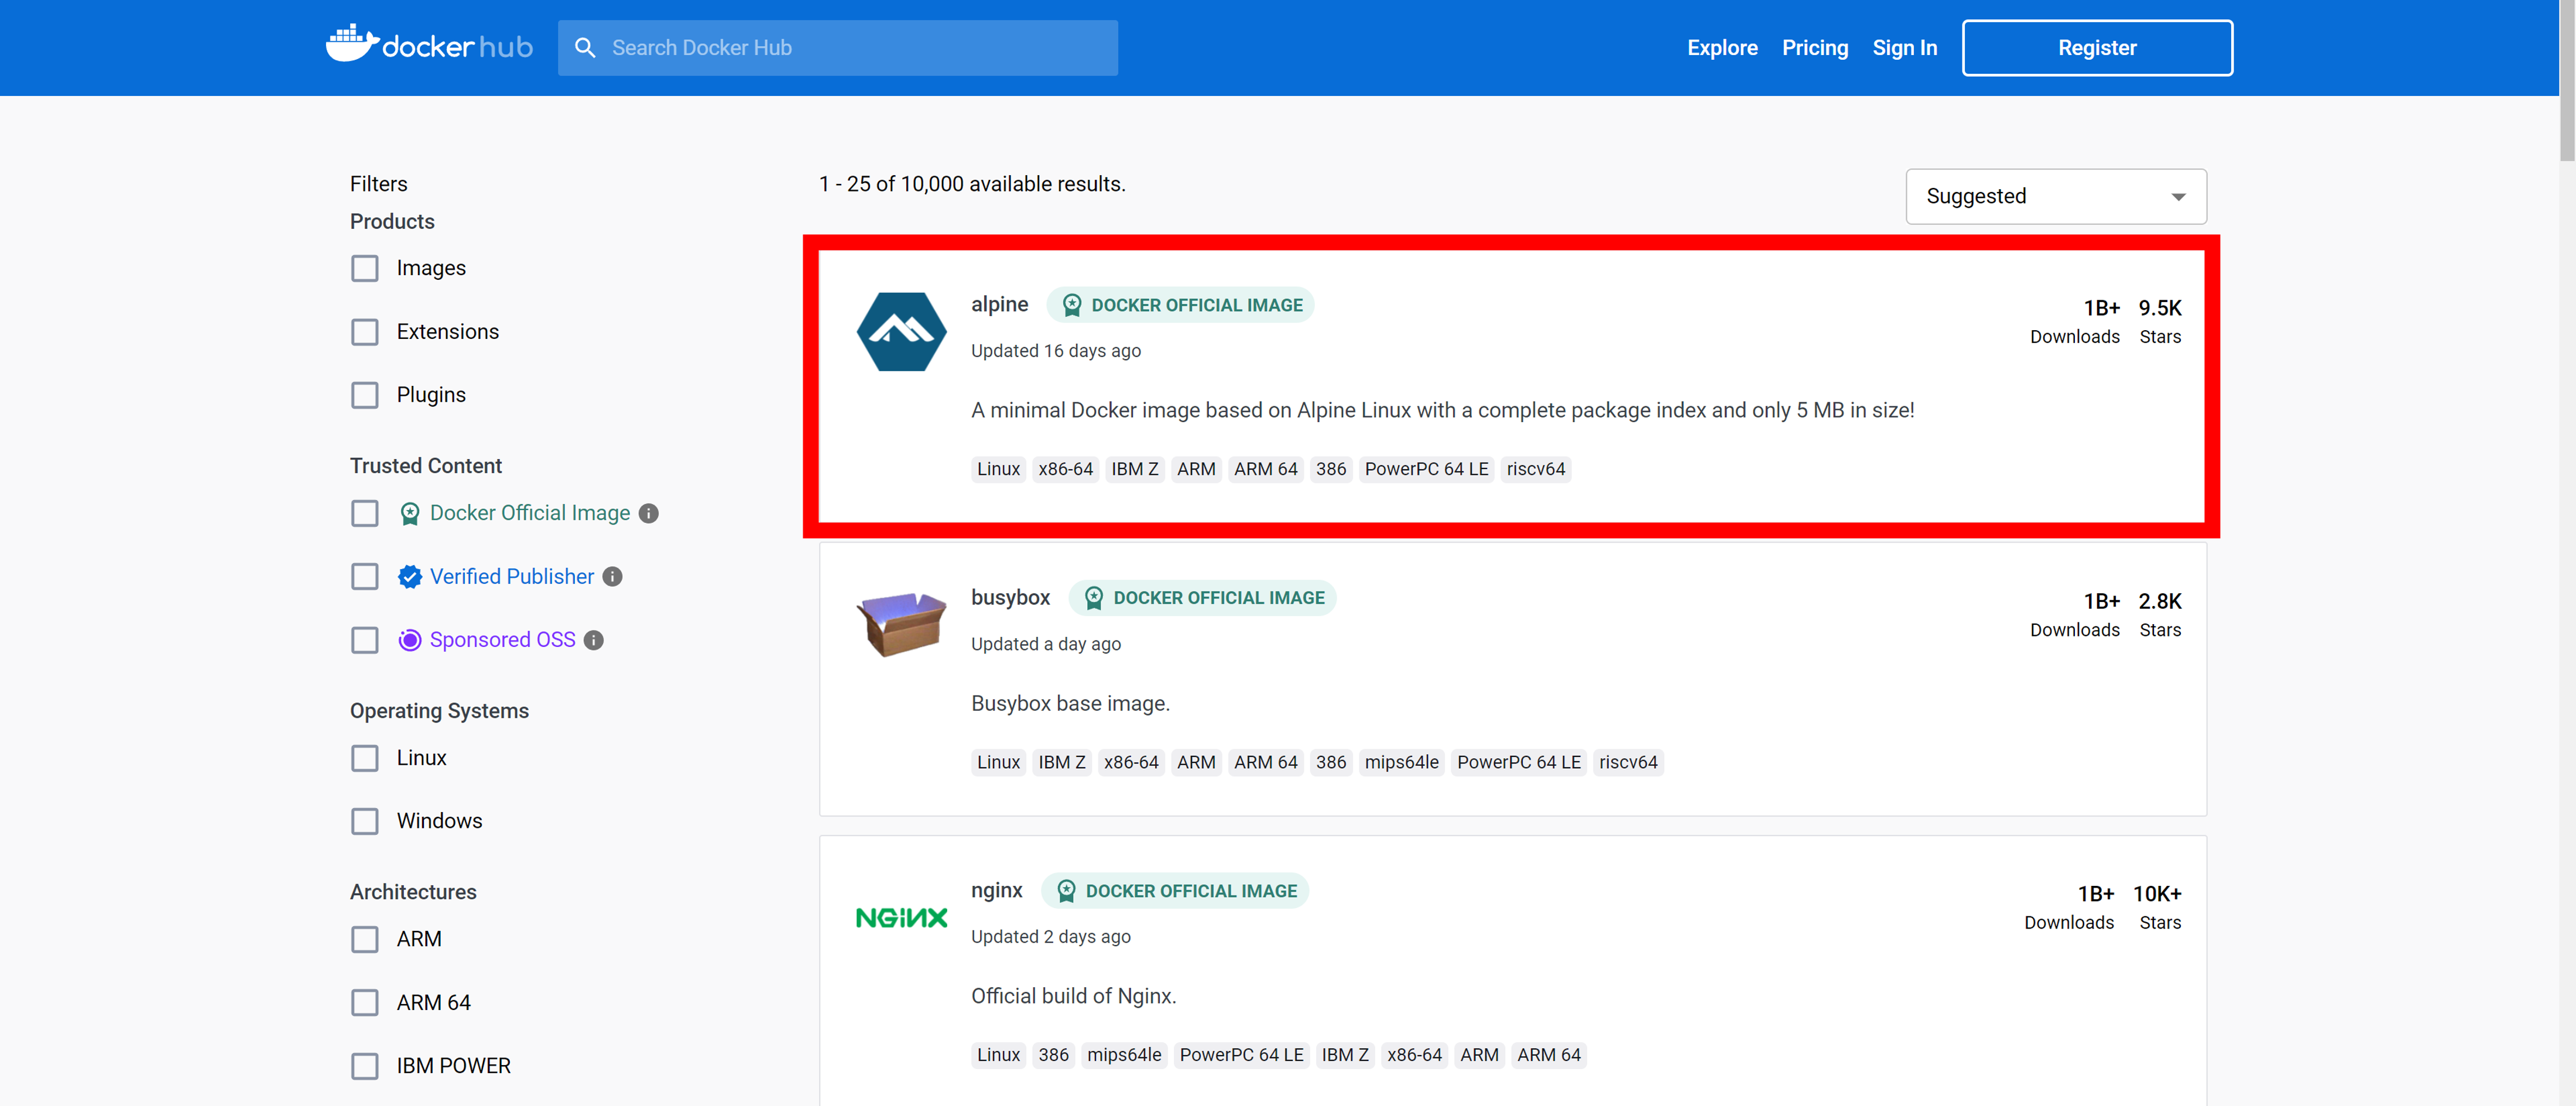This screenshot has height=1106, width=2576.
Task: Click nginx's DOCKER OFFICIAL IMAGE badge
Action: (1175, 891)
